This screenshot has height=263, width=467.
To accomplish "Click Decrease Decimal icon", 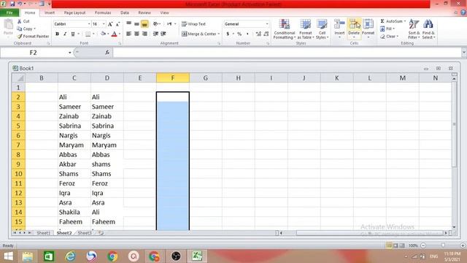I will coord(266,34).
